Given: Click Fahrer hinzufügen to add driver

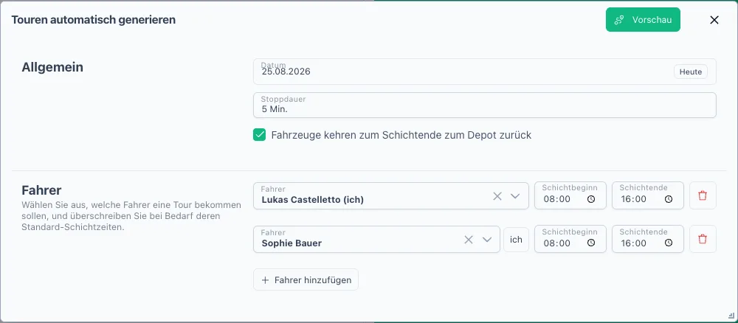Looking at the screenshot, I should [x=306, y=279].
